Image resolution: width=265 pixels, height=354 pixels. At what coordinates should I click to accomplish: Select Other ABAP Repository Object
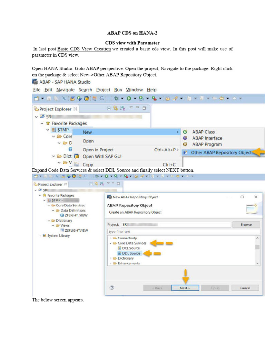pyautogui.click(x=221, y=152)
